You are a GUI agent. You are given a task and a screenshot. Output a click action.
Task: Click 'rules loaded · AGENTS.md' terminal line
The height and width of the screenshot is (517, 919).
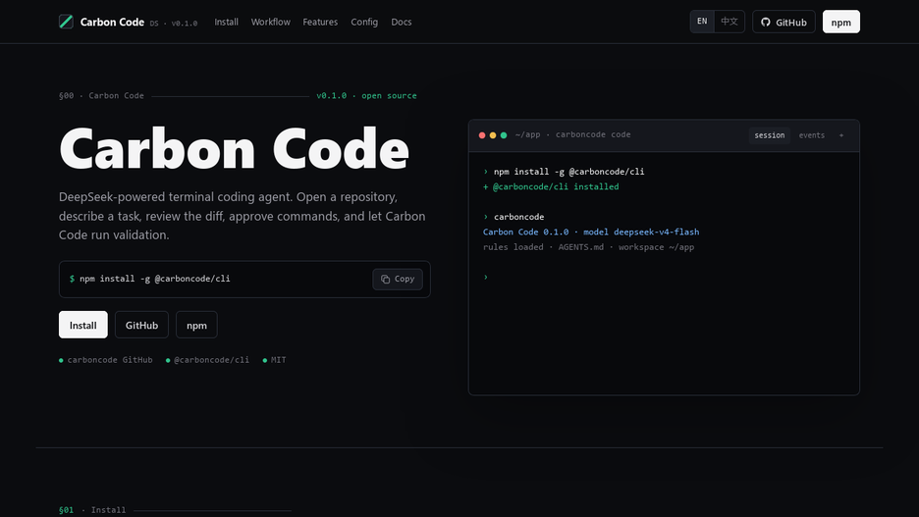click(588, 247)
